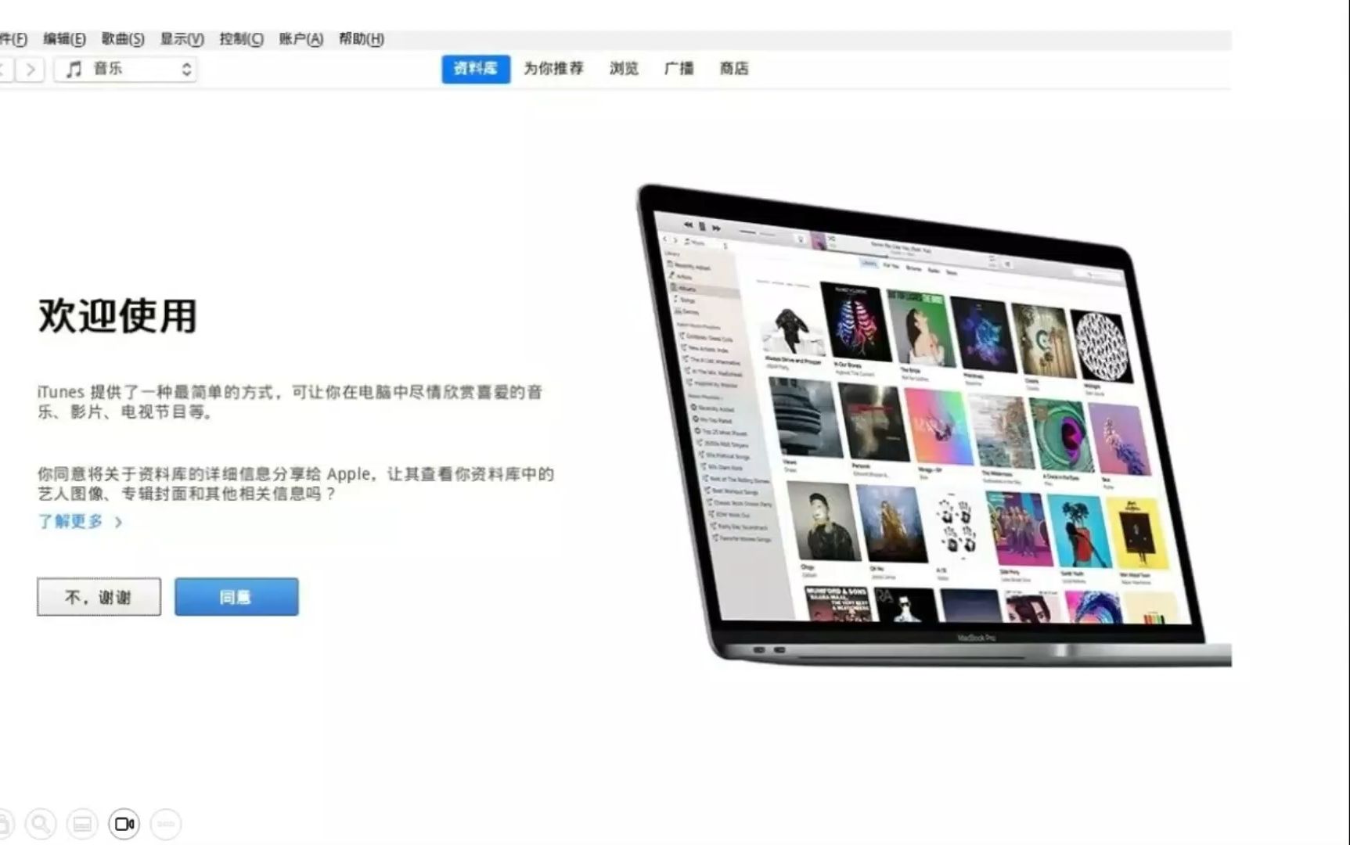The image size is (1350, 845).
Task: Switch to the 浏览 tab
Action: click(x=624, y=69)
